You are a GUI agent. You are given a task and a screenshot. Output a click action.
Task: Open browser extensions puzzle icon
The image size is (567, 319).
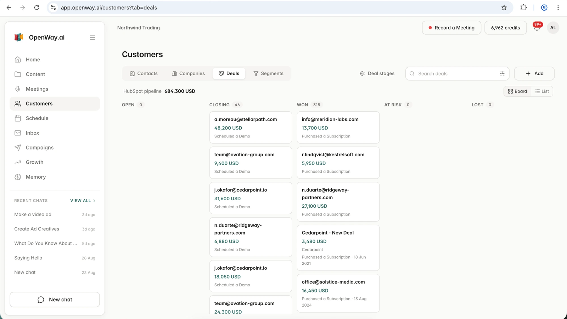pos(523,7)
